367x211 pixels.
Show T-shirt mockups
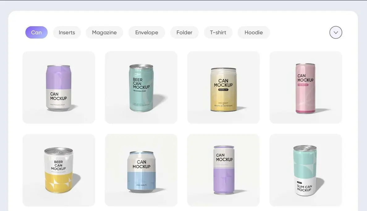[218, 31]
